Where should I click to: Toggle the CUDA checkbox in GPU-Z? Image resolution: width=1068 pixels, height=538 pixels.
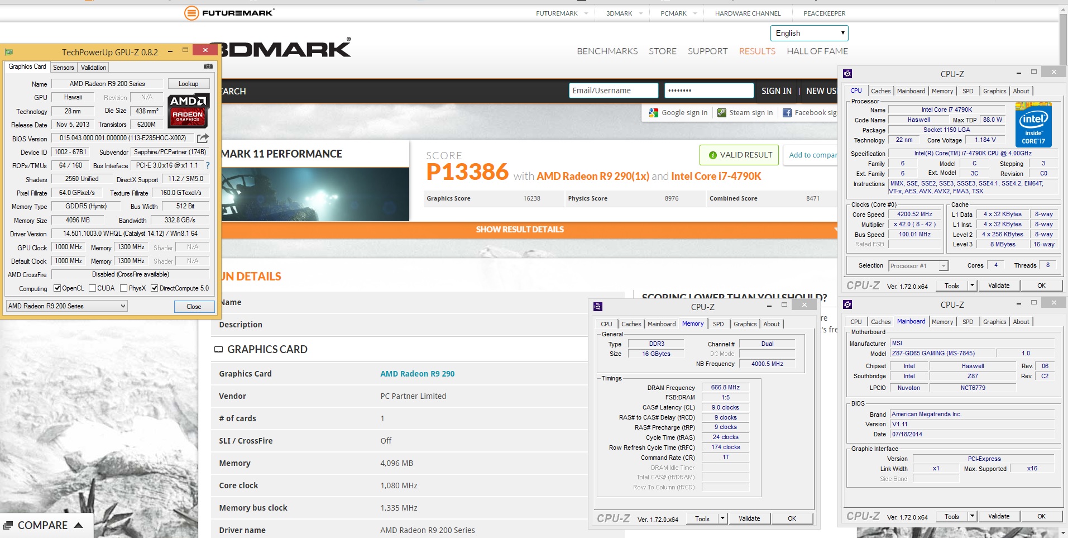92,288
